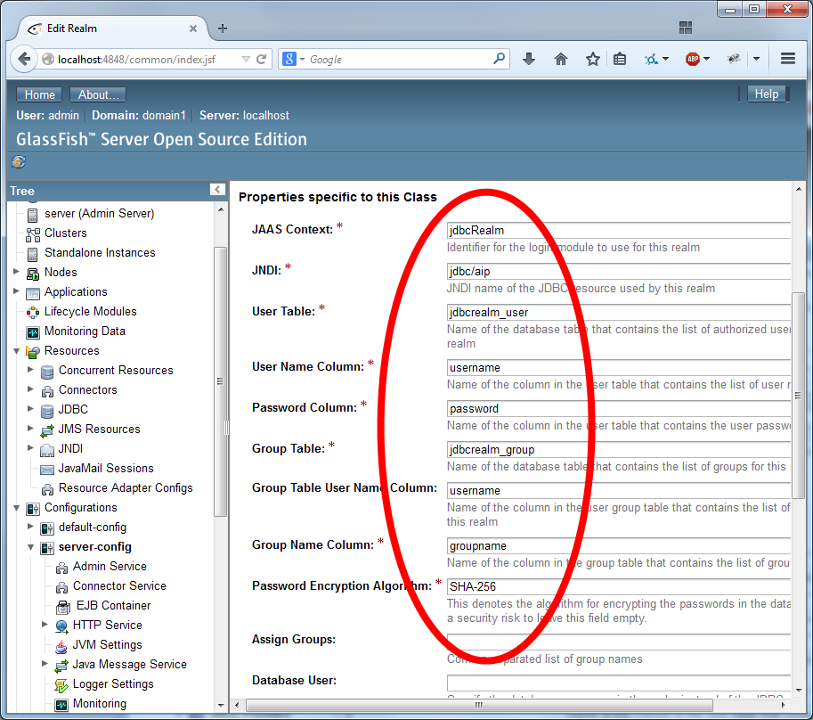Click the reload page icon
This screenshot has width=813, height=720.
click(262, 60)
